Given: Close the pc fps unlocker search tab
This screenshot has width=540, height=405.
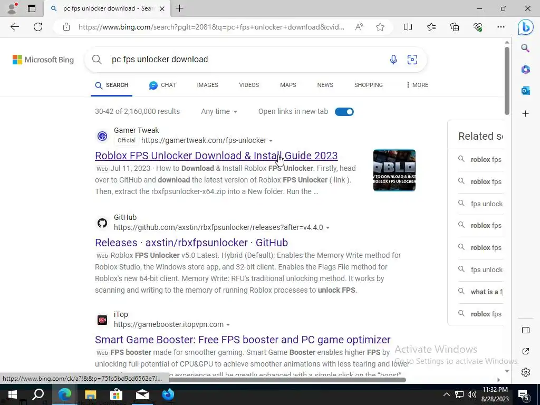Looking at the screenshot, I should 162,8.
